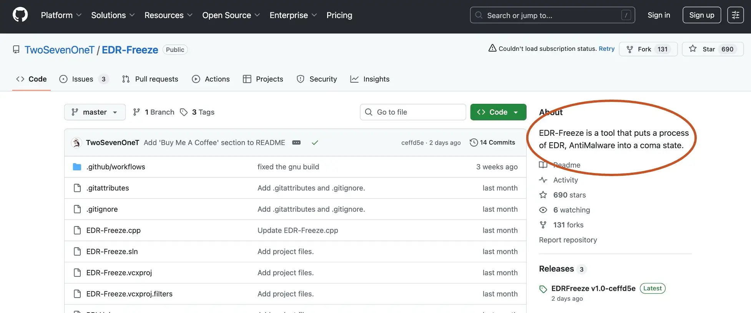The width and height of the screenshot is (751, 313).
Task: Switch to the Code tab
Action: 32,79
